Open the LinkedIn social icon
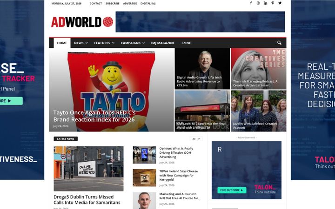 coord(265,3)
